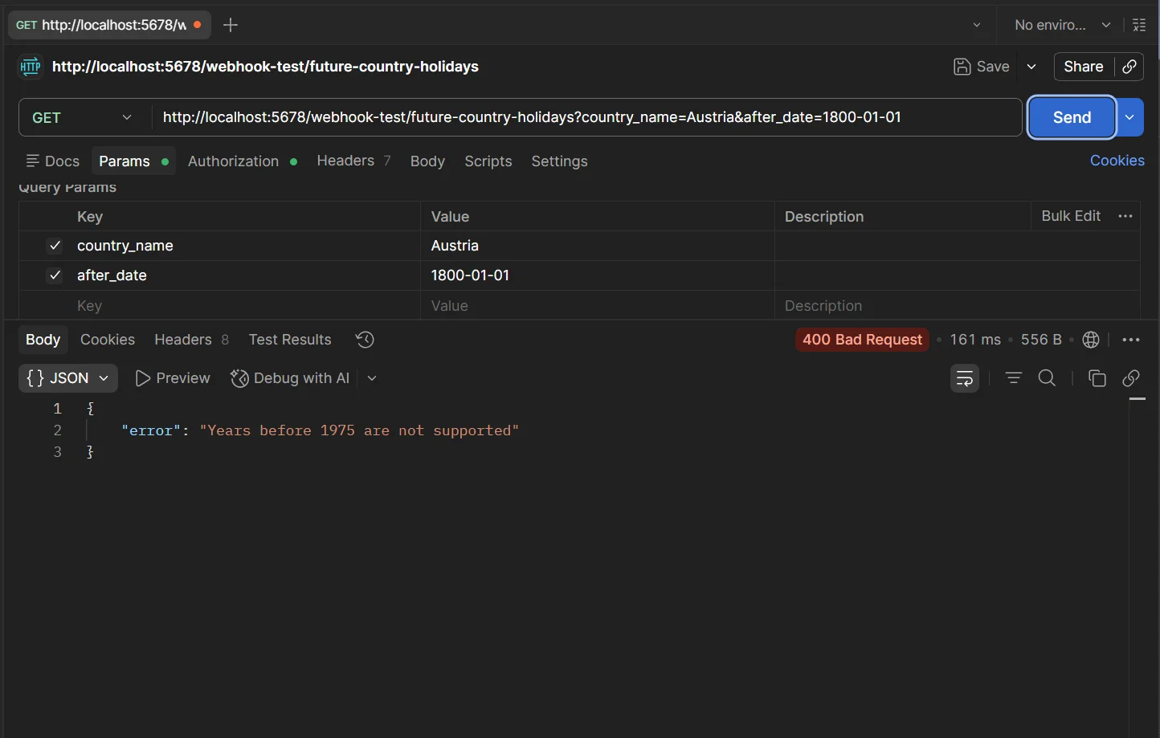Click the Preview response button

coord(173,378)
